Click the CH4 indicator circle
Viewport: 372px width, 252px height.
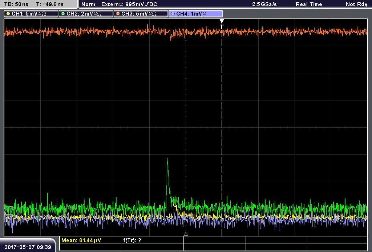click(x=173, y=14)
